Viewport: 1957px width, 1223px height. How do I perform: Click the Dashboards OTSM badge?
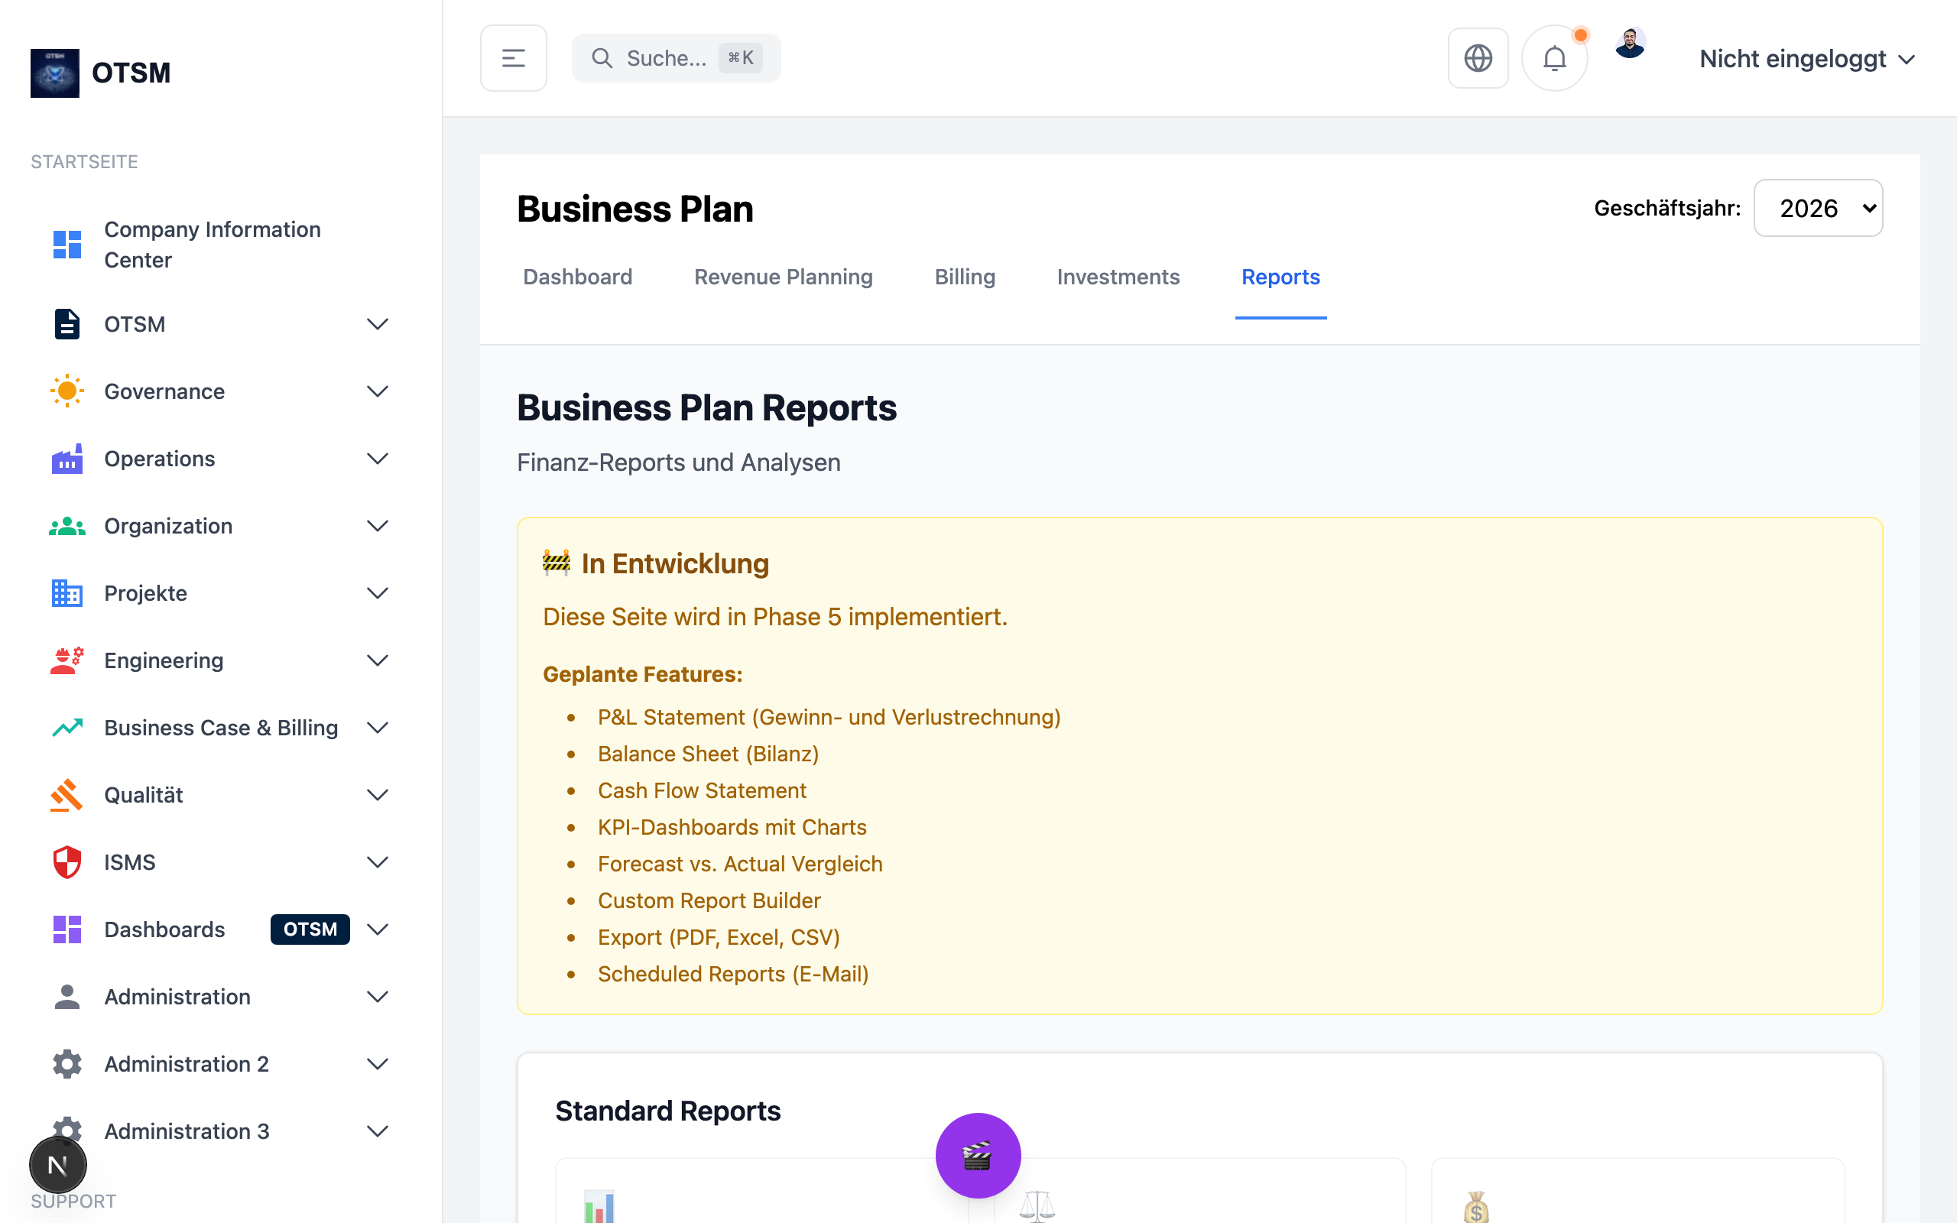point(310,929)
